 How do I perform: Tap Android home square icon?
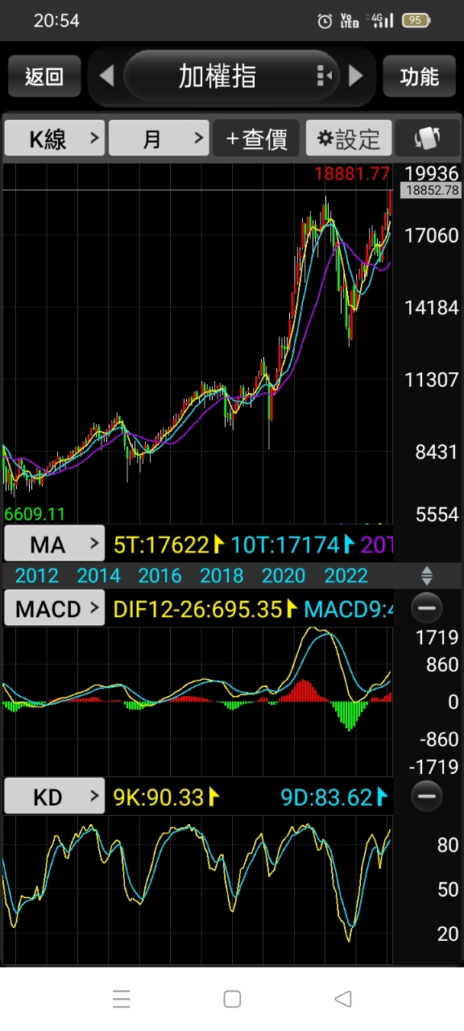click(x=232, y=1000)
